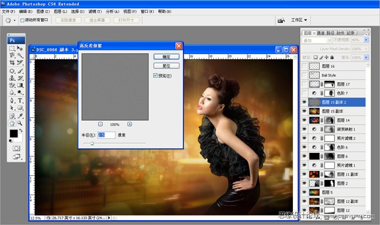Select the Eraser tool
Viewport: 380px width, 225px height.
point(12,86)
